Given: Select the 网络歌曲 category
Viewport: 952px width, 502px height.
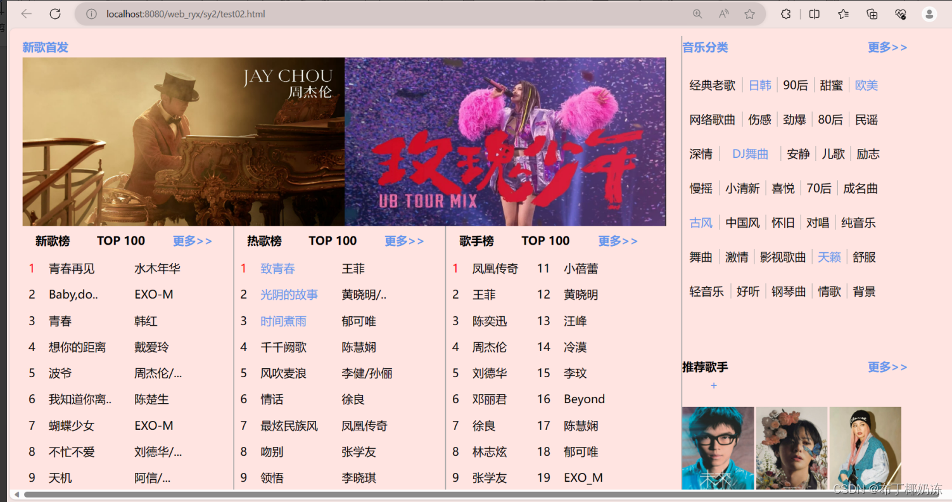Looking at the screenshot, I should [x=713, y=120].
